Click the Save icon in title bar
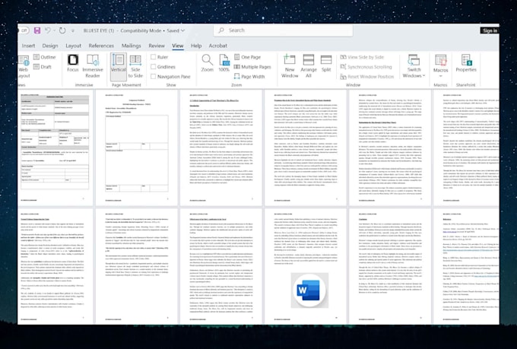 click(x=37, y=30)
